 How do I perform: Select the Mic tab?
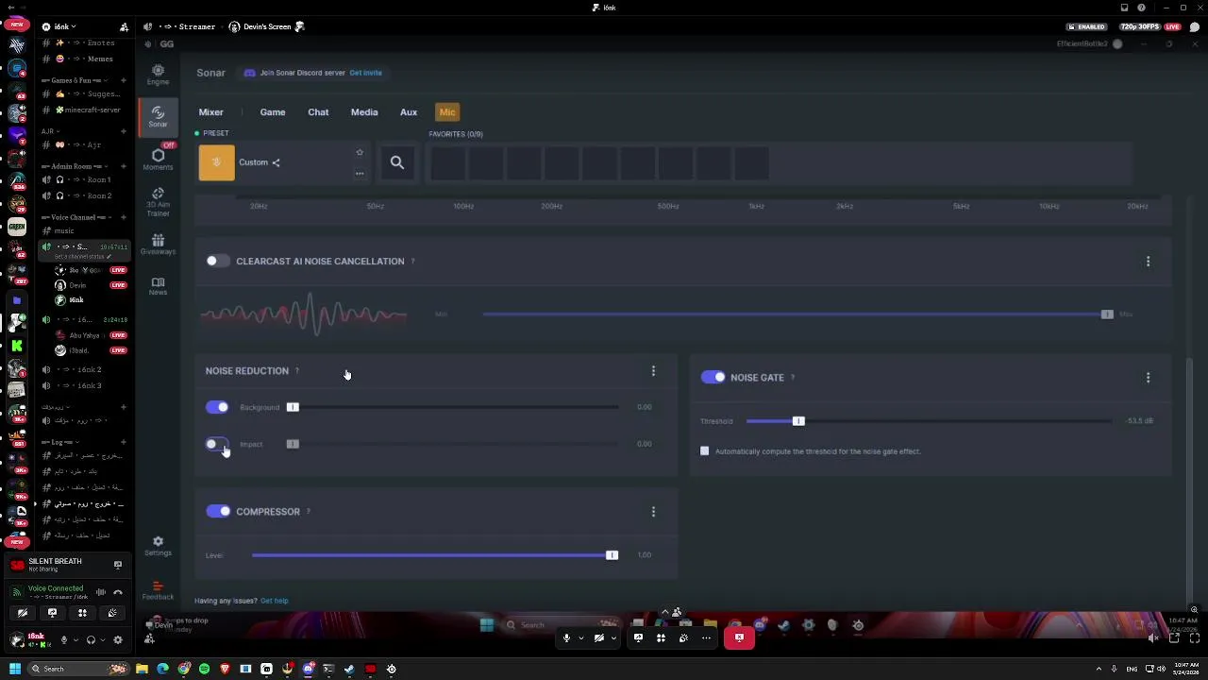447,112
